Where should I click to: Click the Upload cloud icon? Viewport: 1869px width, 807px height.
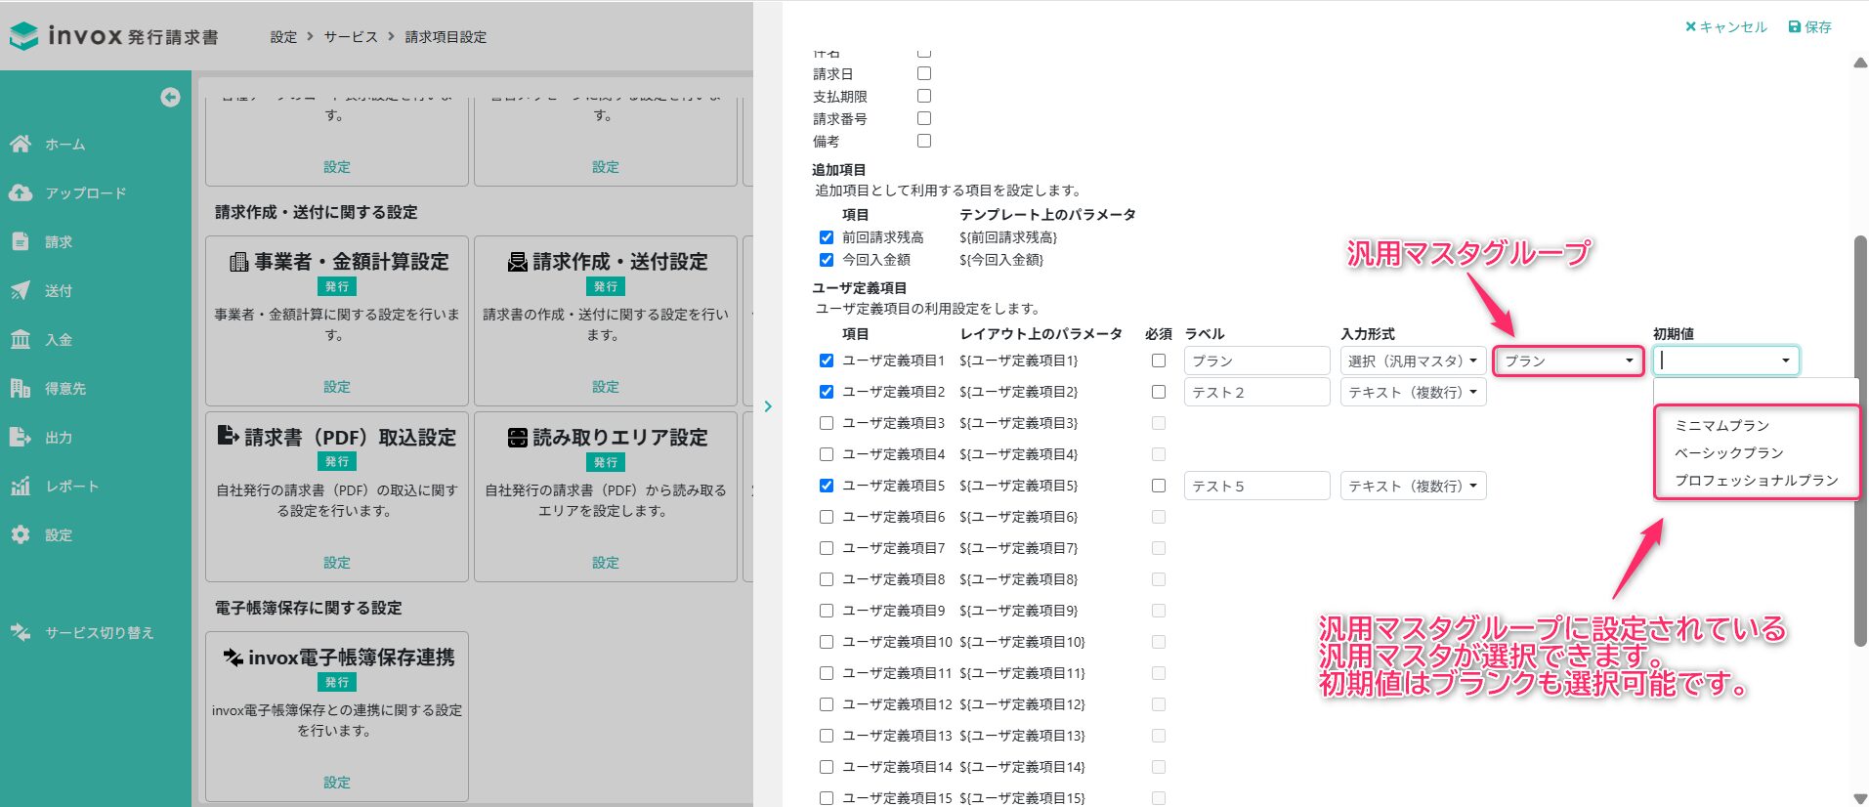(x=21, y=193)
